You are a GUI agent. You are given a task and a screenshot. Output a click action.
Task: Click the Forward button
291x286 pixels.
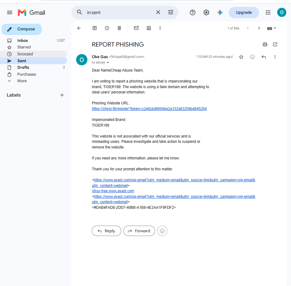(x=139, y=231)
